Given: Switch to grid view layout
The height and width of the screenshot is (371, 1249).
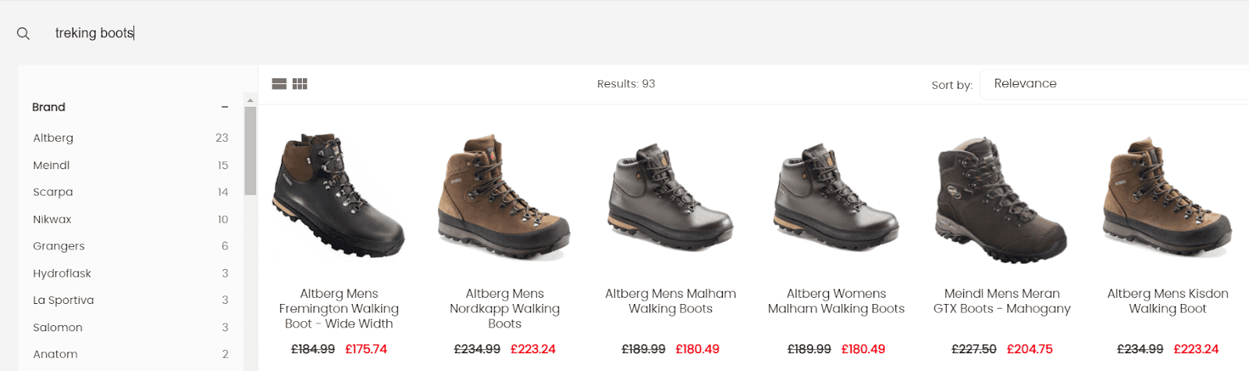Looking at the screenshot, I should (x=300, y=84).
